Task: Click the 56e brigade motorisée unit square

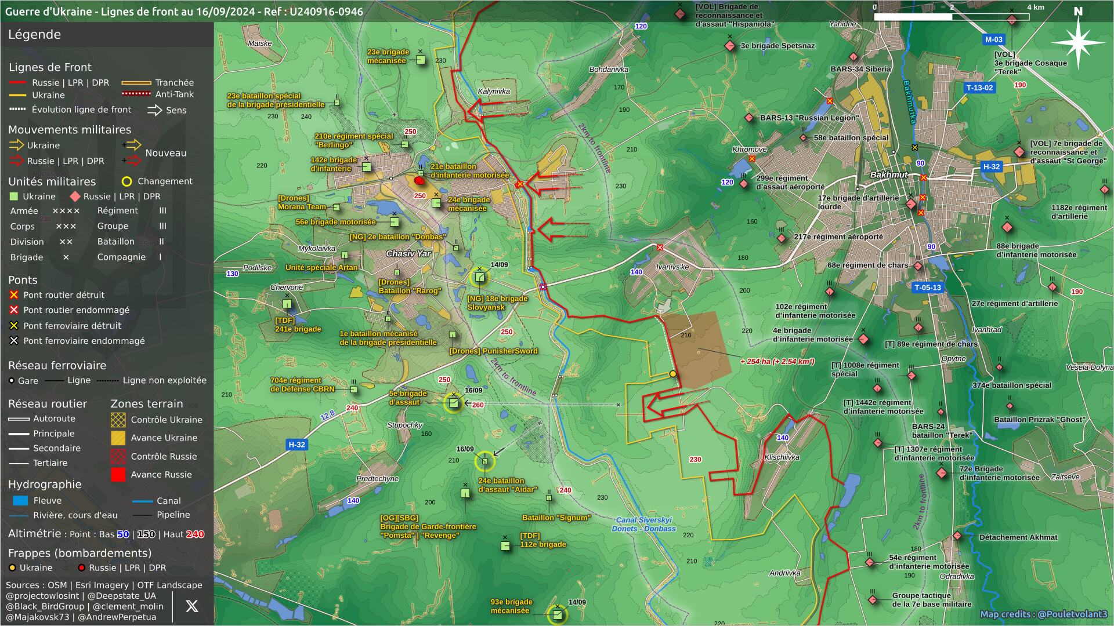Action: (395, 222)
